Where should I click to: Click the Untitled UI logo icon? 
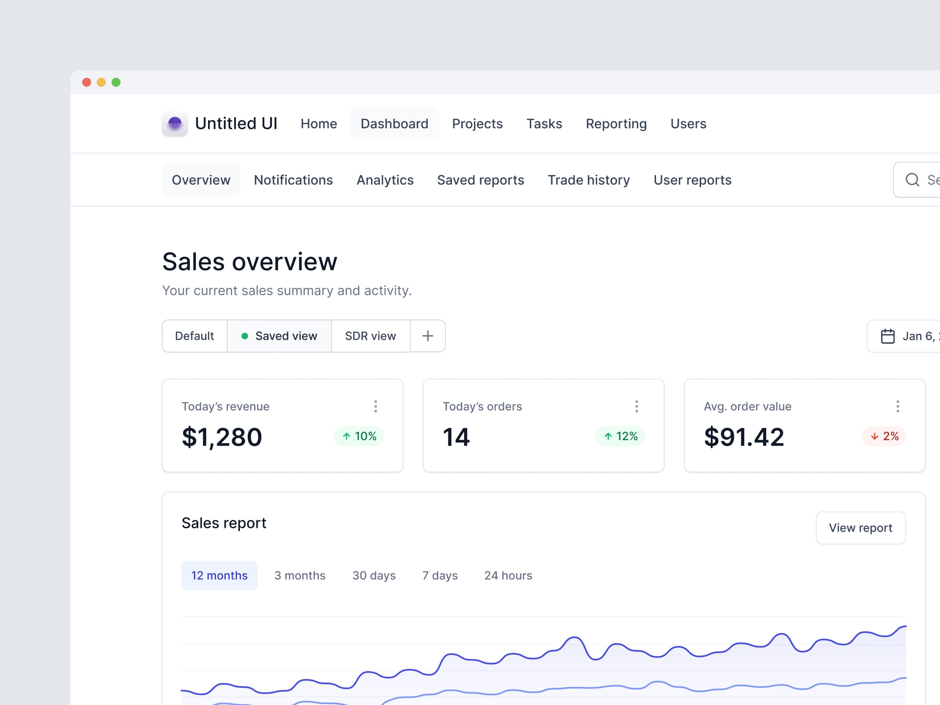coord(175,124)
